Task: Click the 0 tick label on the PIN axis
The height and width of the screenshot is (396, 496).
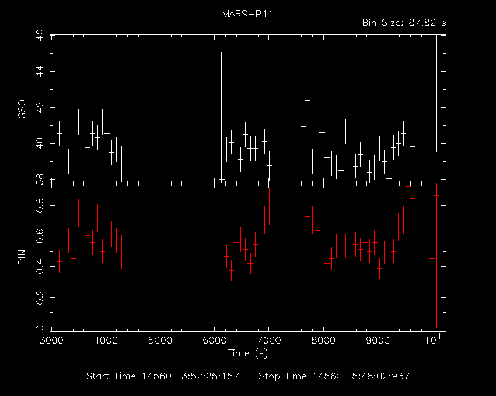Action: [x=40, y=328]
